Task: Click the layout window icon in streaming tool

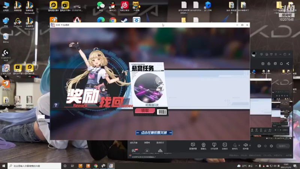Action: pos(275,63)
